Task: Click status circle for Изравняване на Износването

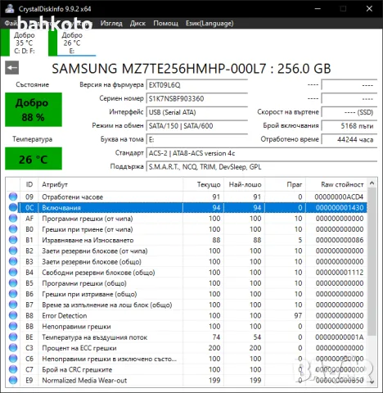Action: pos(13,240)
